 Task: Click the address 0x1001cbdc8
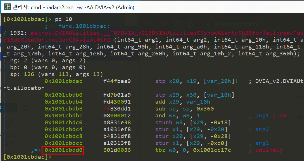click(64, 136)
